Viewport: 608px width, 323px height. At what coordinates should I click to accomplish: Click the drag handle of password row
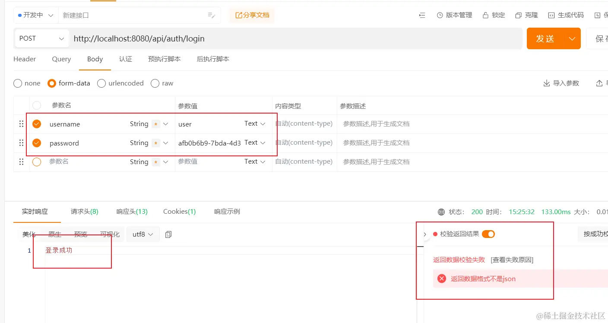pos(21,143)
